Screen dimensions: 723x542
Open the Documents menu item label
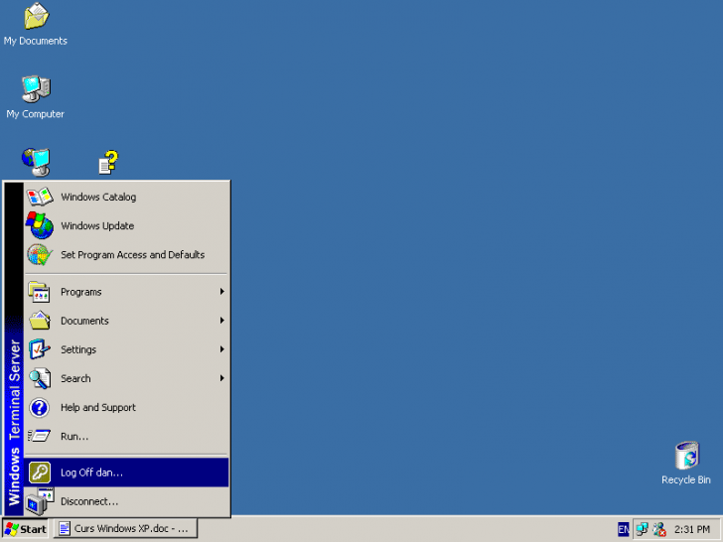84,321
